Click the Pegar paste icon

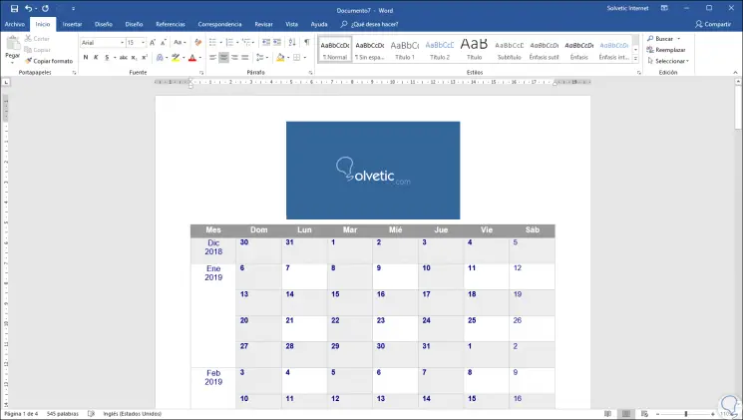(x=12, y=48)
